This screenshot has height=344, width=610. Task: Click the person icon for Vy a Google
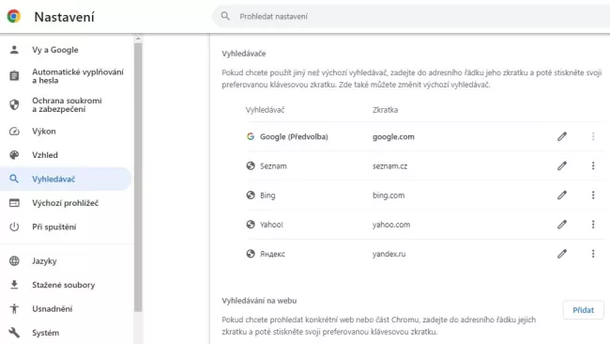coord(14,50)
